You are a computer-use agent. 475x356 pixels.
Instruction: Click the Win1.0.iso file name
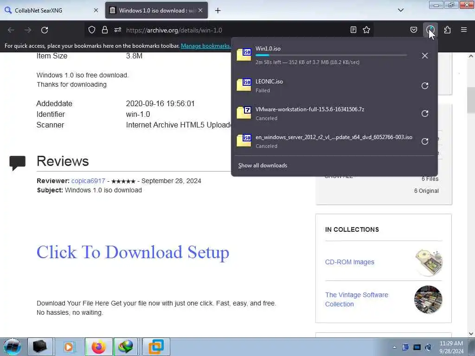click(268, 48)
